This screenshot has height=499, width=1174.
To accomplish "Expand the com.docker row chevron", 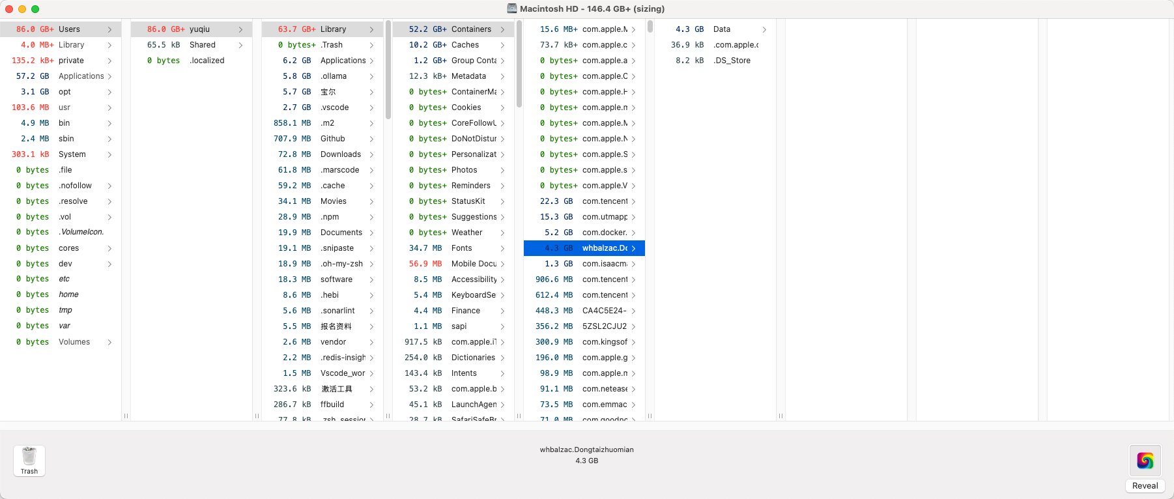I will pyautogui.click(x=633, y=233).
